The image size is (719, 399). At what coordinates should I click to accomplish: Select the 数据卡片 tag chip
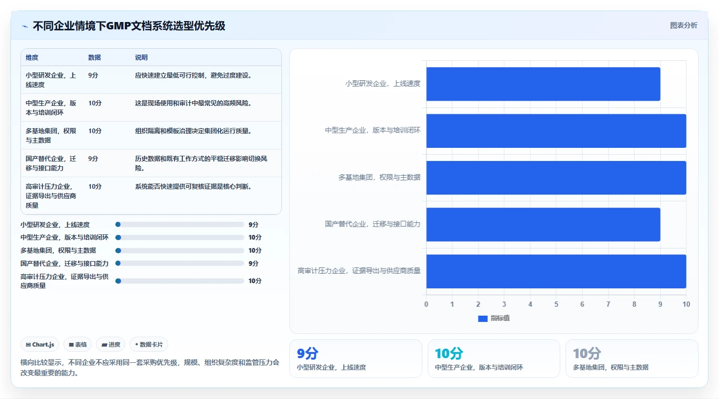(149, 344)
